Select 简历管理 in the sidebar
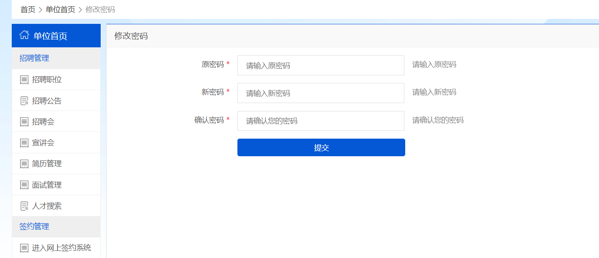The image size is (599, 258). pyautogui.click(x=47, y=164)
